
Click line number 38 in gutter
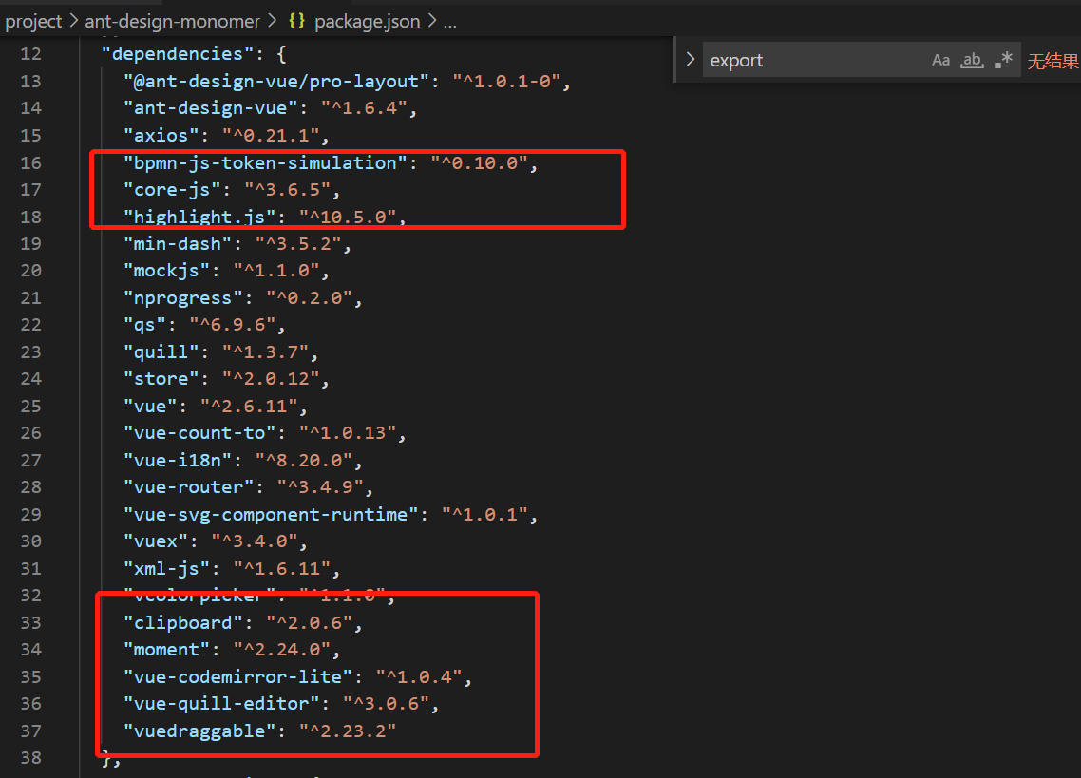tap(30, 758)
